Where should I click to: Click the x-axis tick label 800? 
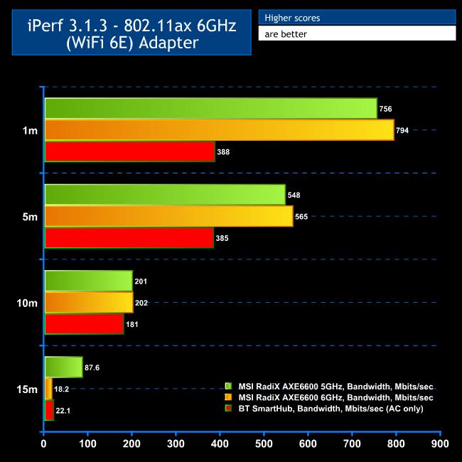click(396, 444)
